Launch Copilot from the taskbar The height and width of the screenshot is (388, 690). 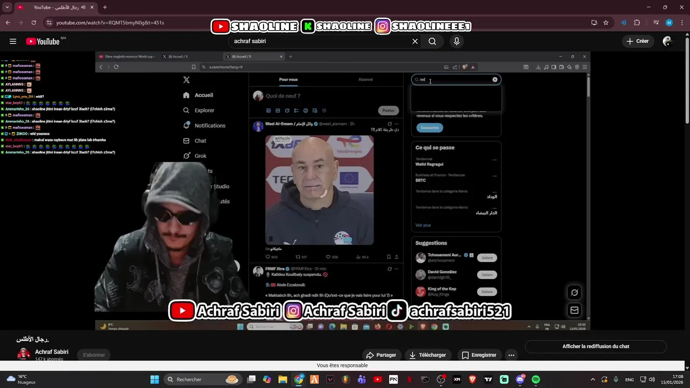pos(267,379)
